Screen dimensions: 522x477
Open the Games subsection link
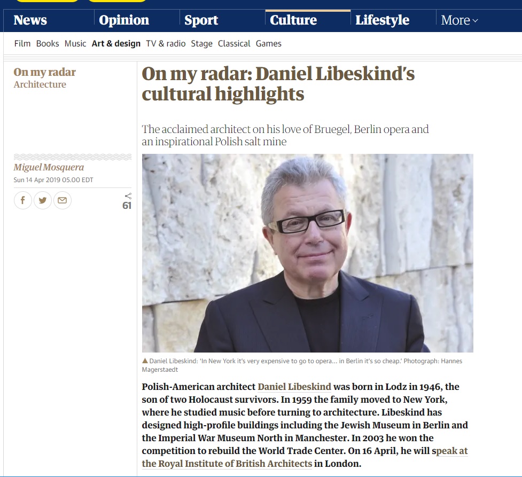[x=268, y=44]
